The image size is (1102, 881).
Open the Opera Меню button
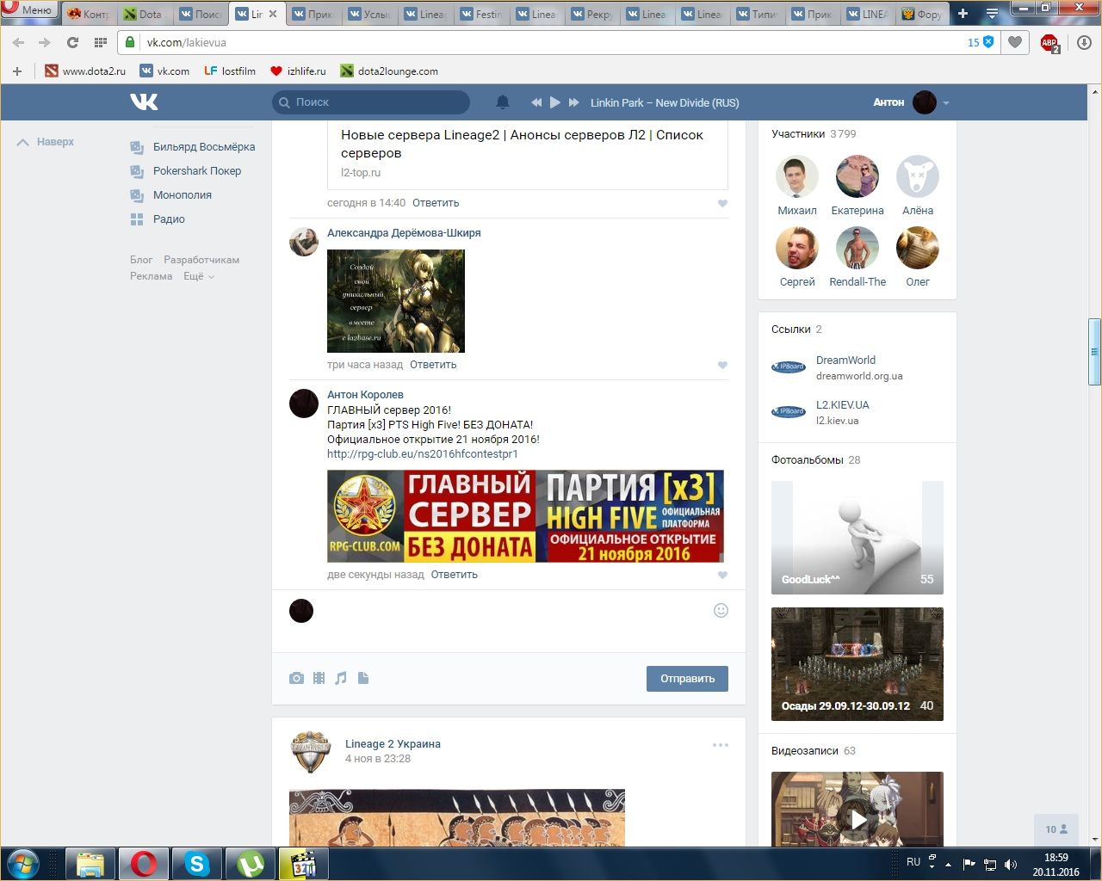[28, 9]
